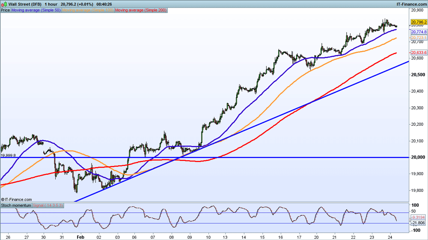
Task: Click the 20,300 price axis label
Action: tap(417, 108)
